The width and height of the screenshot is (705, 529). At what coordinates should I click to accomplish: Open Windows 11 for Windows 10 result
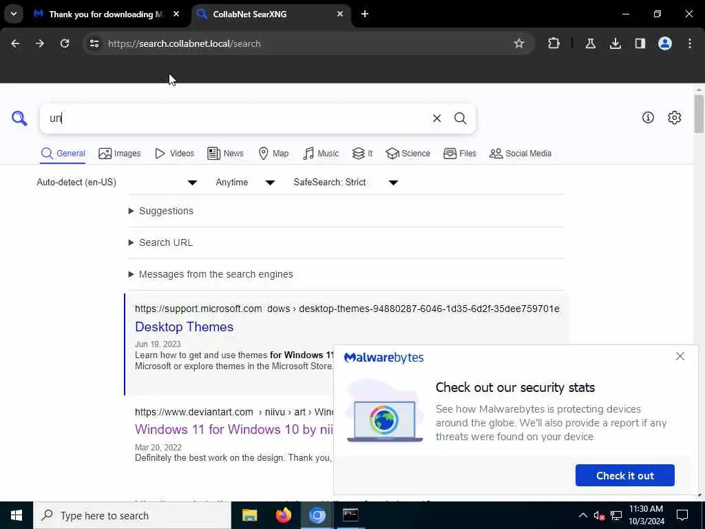(234, 429)
